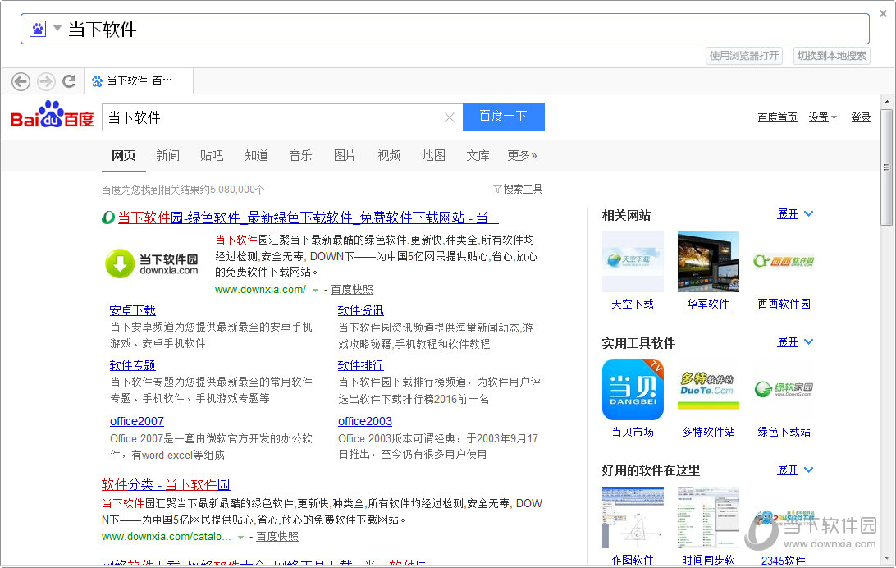Switch to the 新闻 tab
This screenshot has height=568, width=896.
167,155
